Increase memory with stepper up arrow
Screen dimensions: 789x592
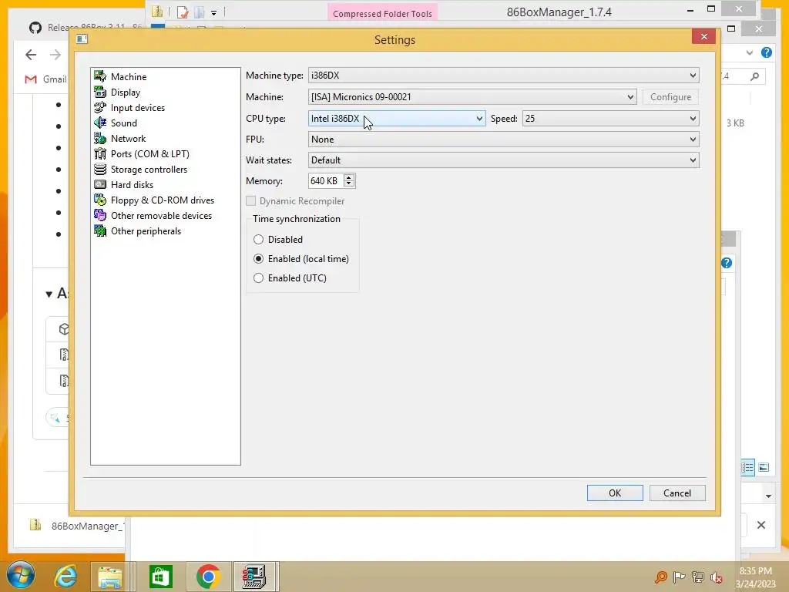pos(349,177)
